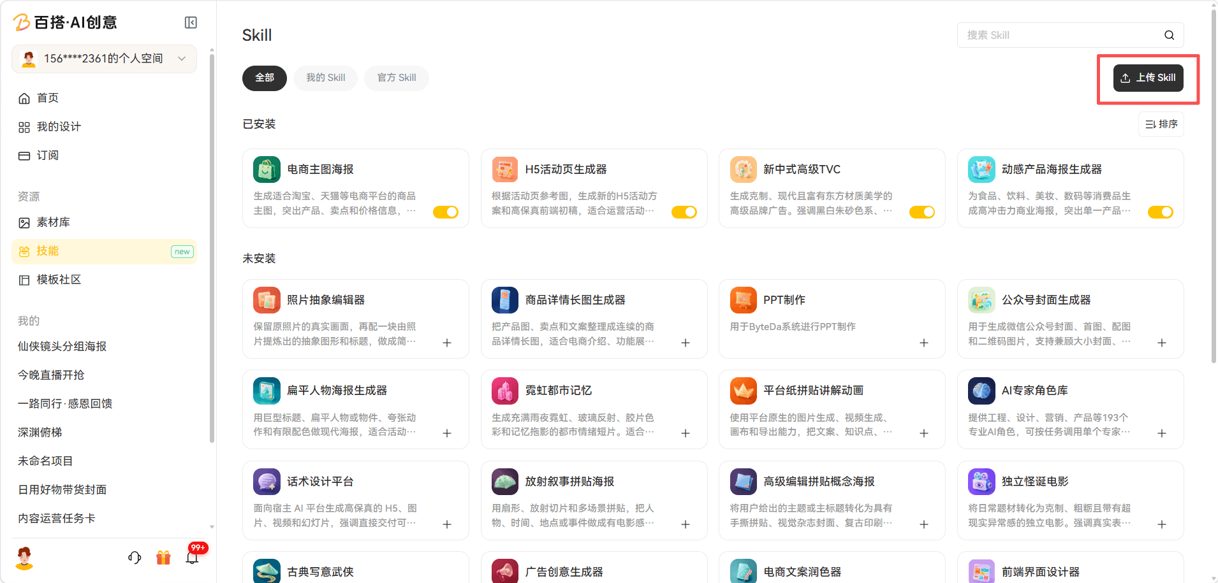Open the 排序 sort dropdown
The height and width of the screenshot is (583, 1218).
pos(1161,124)
